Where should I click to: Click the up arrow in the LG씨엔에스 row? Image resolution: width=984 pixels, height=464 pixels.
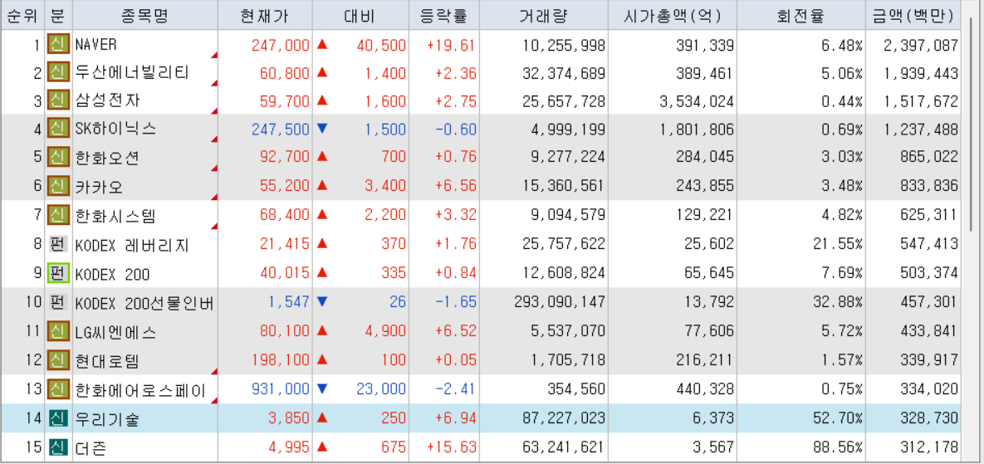[322, 330]
